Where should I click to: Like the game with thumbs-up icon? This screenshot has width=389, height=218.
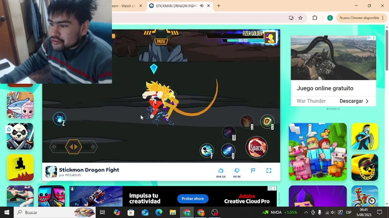tap(221, 170)
